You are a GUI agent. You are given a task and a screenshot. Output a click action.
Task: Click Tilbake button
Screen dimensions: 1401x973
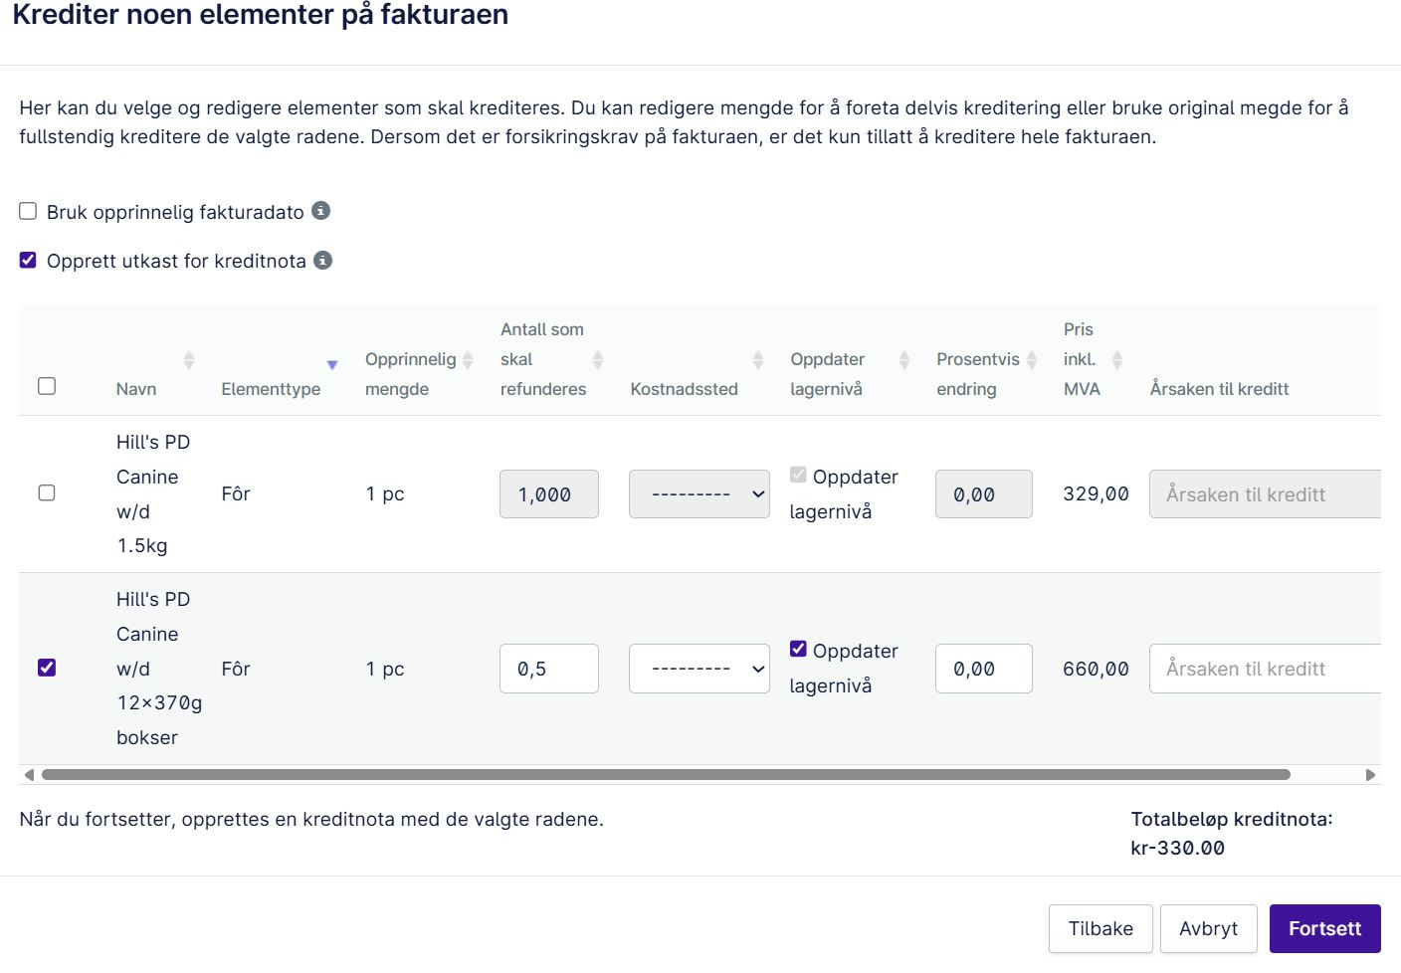1101,928
